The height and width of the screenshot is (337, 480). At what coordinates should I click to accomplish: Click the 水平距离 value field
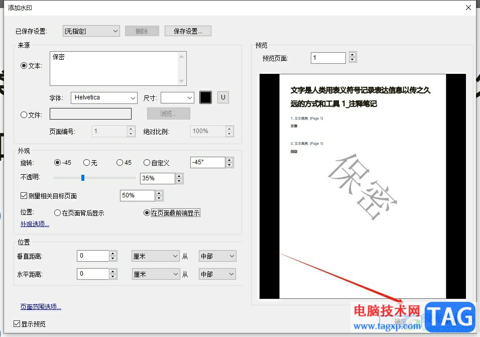point(93,274)
